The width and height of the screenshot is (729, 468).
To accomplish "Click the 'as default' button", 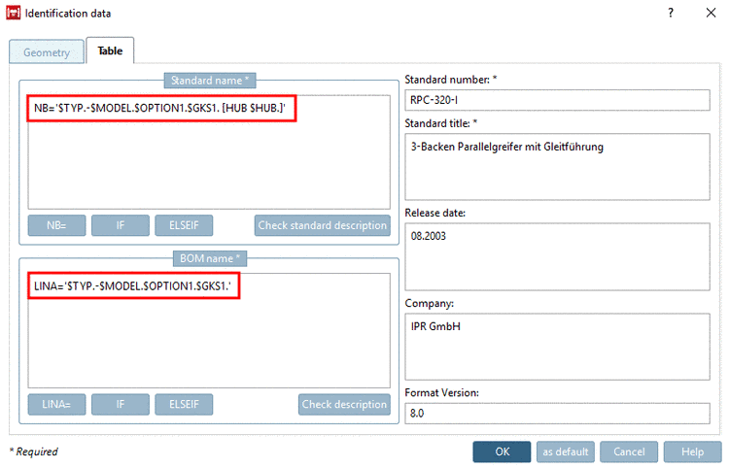I will (x=565, y=451).
